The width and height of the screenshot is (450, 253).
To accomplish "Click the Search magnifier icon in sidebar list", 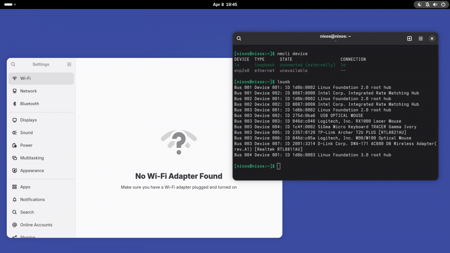I will point(15,212).
